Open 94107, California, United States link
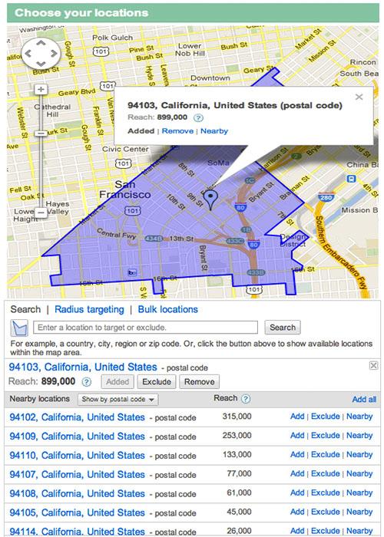 [77, 475]
